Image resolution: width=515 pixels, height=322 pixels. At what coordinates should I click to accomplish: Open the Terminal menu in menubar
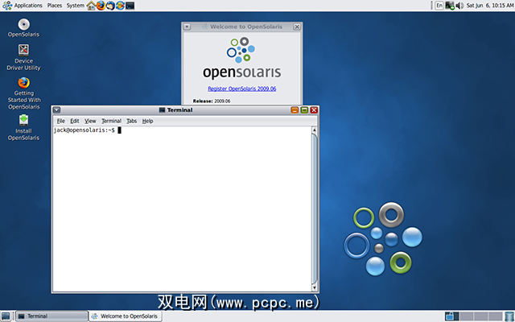(x=111, y=121)
